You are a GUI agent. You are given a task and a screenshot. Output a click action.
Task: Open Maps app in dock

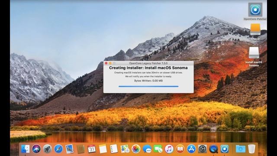125,149
